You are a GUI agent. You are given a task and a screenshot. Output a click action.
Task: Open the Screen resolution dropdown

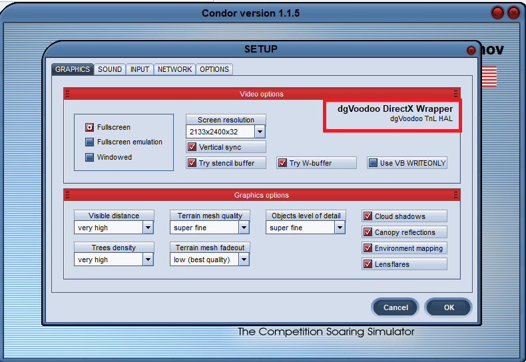pyautogui.click(x=260, y=132)
